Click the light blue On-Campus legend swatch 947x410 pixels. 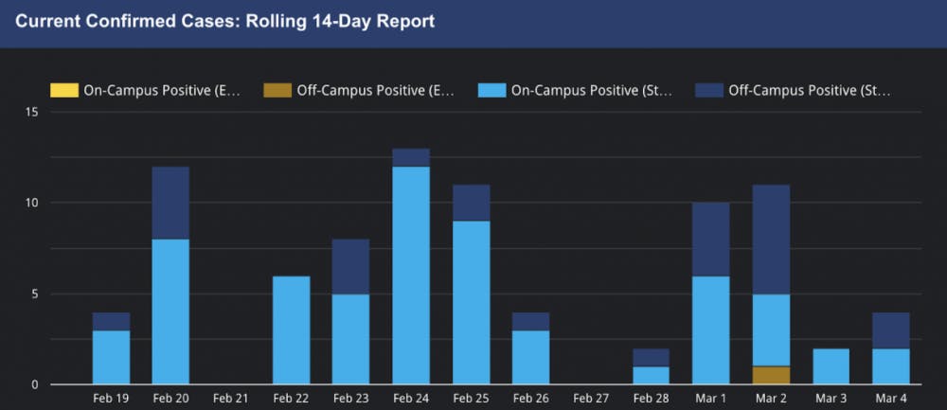(491, 91)
